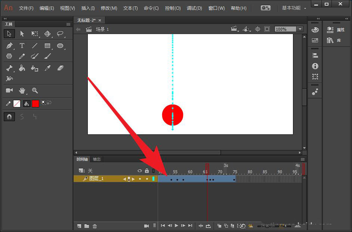Select the Line tool
Image resolution: width=352 pixels, height=232 pixels.
click(35, 46)
